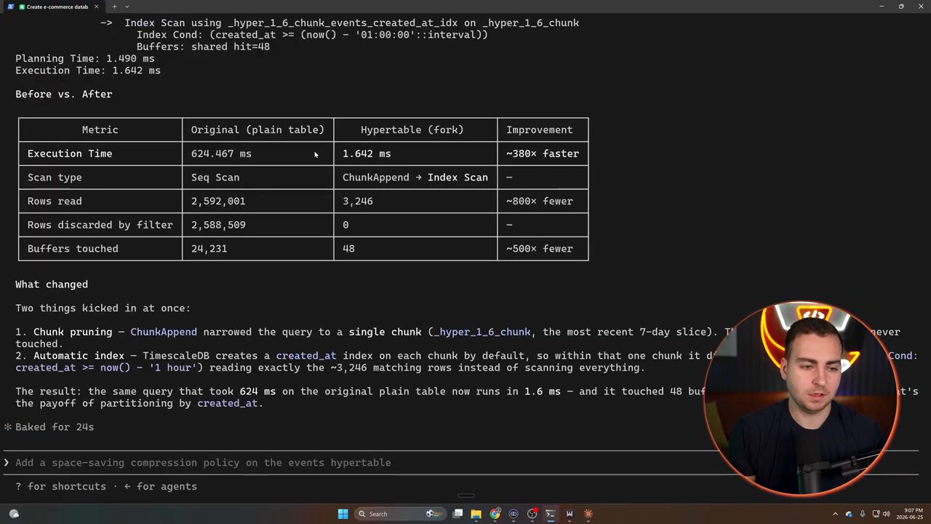
Task: Open Task View on the taskbar
Action: pyautogui.click(x=457, y=514)
